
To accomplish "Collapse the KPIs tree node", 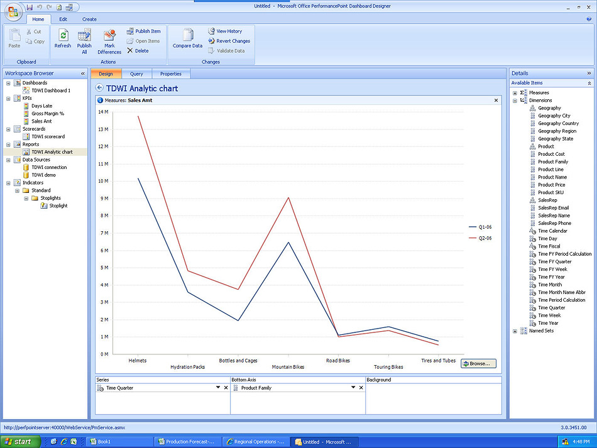I will pyautogui.click(x=8, y=98).
